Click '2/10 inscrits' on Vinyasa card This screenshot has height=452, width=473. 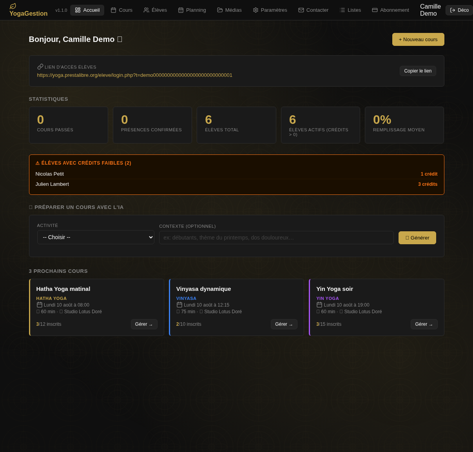point(189,324)
